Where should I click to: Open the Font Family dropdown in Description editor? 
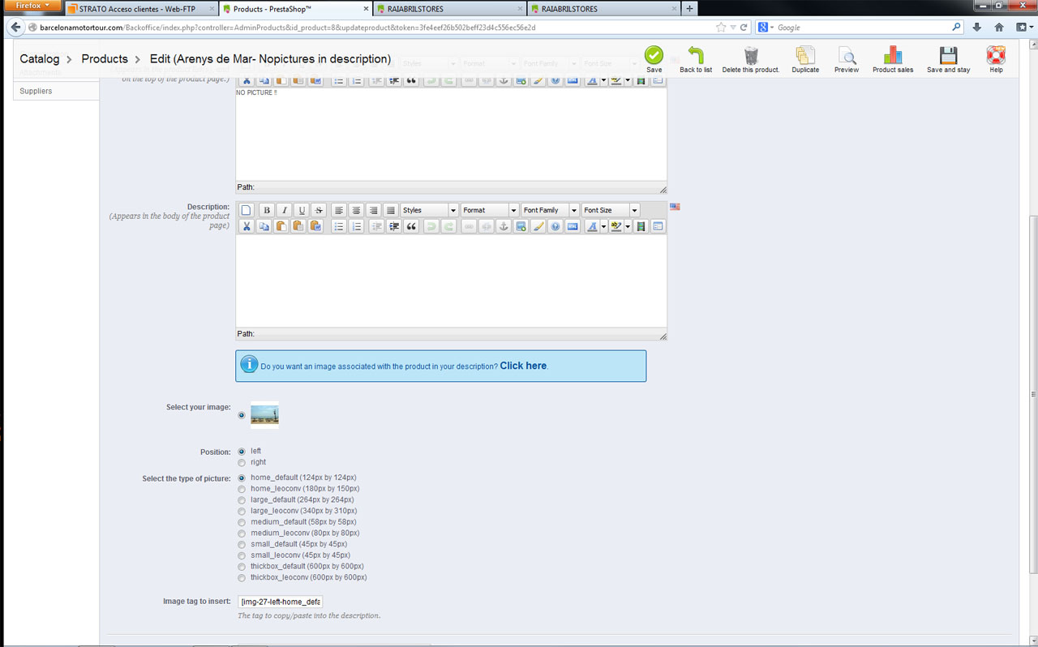click(550, 210)
